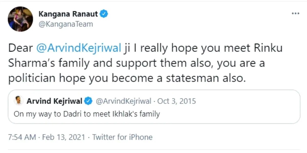Click the Oct 3, 2015 date

pyautogui.click(x=177, y=101)
